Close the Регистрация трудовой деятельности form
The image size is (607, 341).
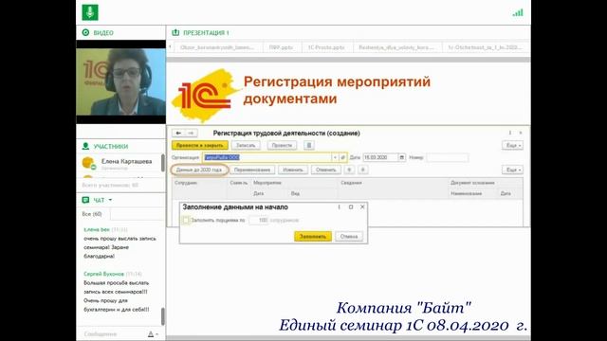pos(521,133)
